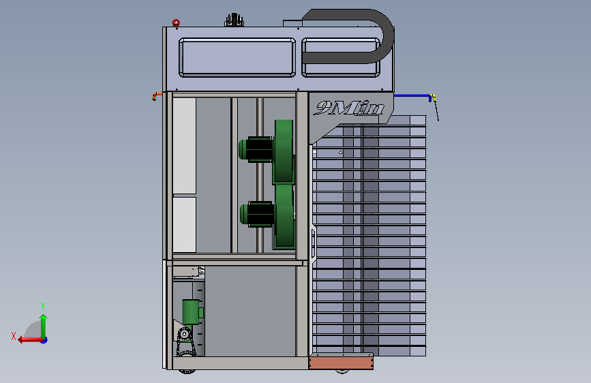Click the blue Z axis origin of triad
Screen dimensions: 591x383
pyautogui.click(x=44, y=340)
